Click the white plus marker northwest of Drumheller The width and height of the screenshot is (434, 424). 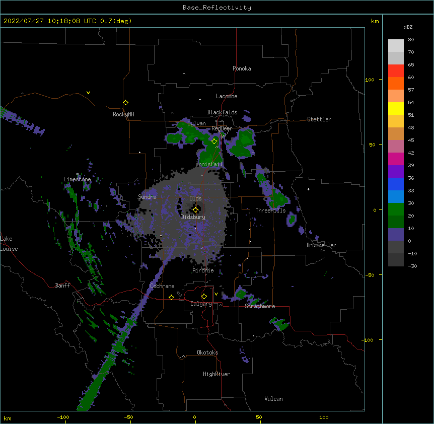pos(308,189)
